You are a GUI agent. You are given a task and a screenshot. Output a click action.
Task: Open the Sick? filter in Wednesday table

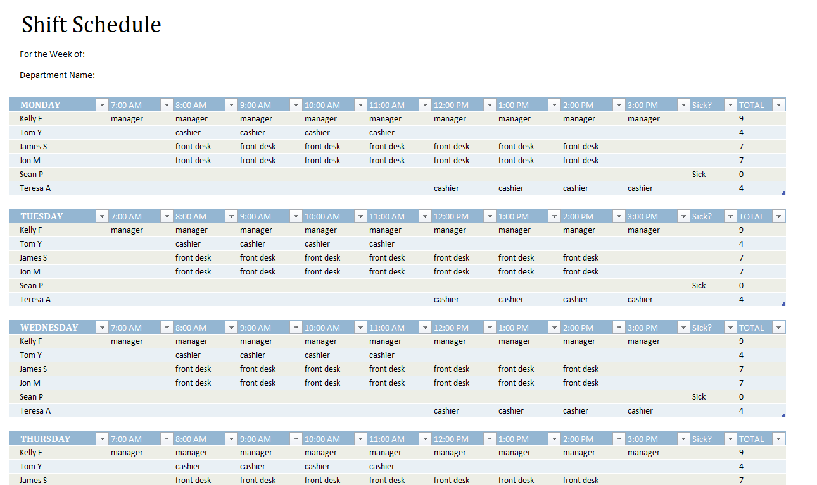point(731,328)
